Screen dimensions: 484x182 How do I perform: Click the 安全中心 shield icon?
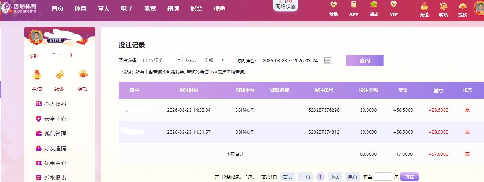[38, 119]
